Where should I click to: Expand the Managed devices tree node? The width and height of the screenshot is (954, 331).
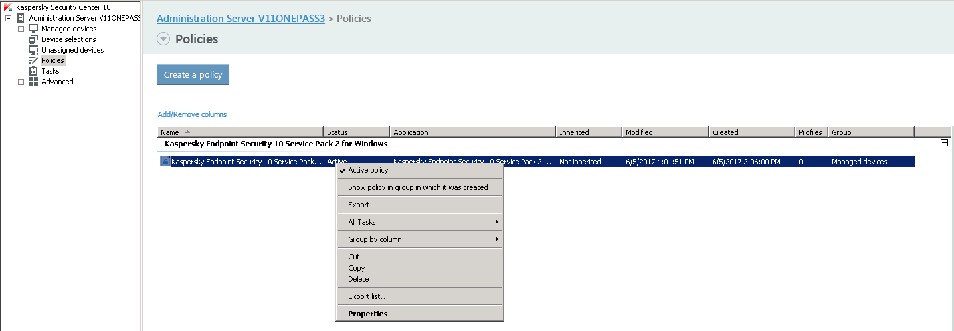(21, 29)
